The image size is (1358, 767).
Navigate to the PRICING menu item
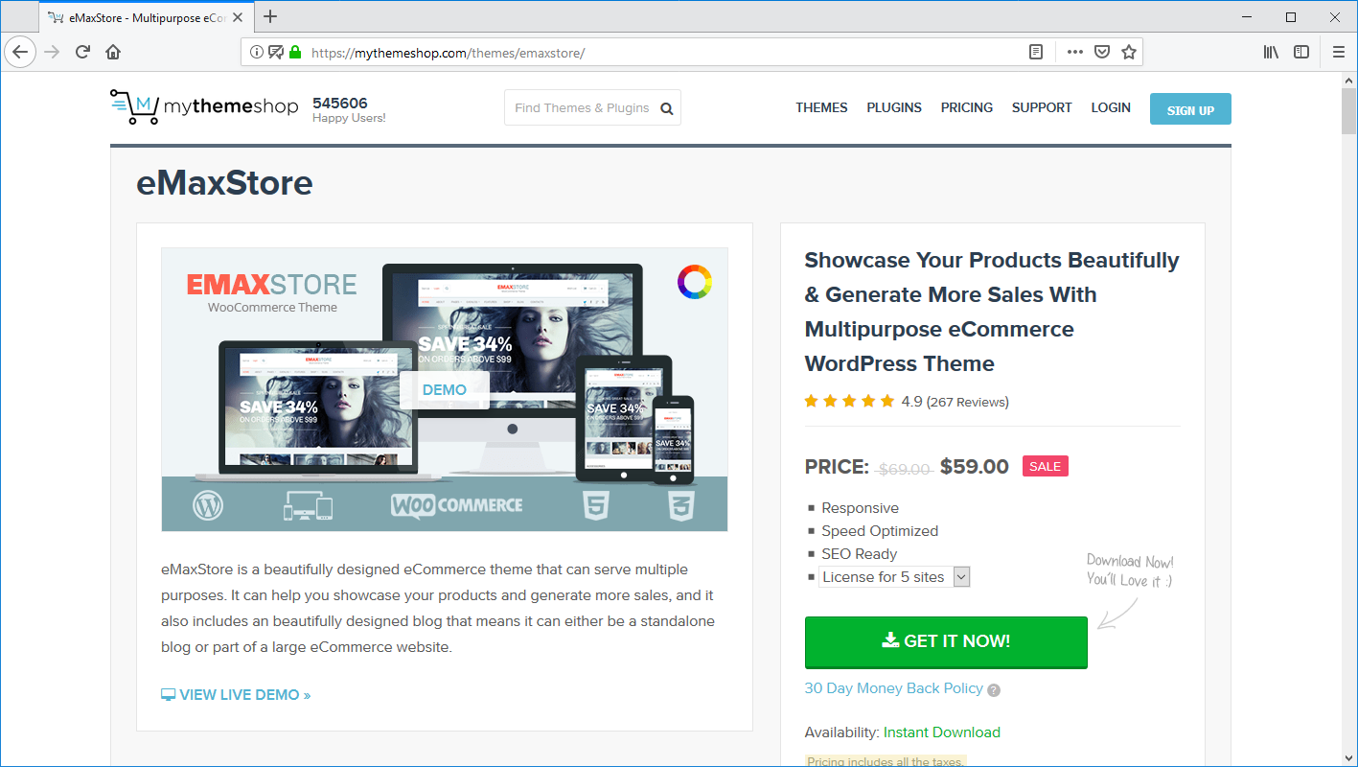click(966, 107)
